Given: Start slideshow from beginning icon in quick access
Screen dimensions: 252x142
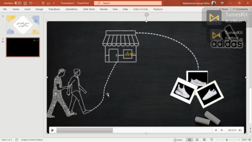Looking at the screenshot, I should click(43, 3).
